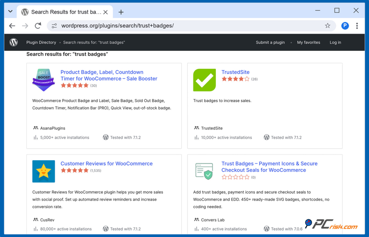Click Tested with 7.1.2 in AsanaPlugins card
The width and height of the screenshot is (369, 237).
(125, 137)
